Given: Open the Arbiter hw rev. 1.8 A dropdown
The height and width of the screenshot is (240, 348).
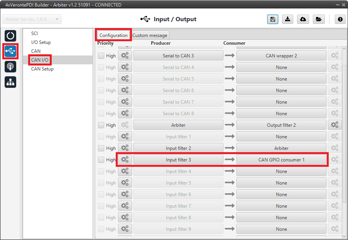Looking at the screenshot, I should pos(32,19).
